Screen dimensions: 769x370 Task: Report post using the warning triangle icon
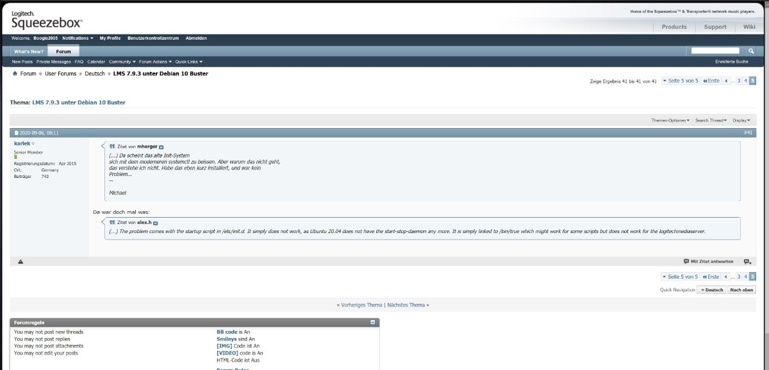(21, 262)
